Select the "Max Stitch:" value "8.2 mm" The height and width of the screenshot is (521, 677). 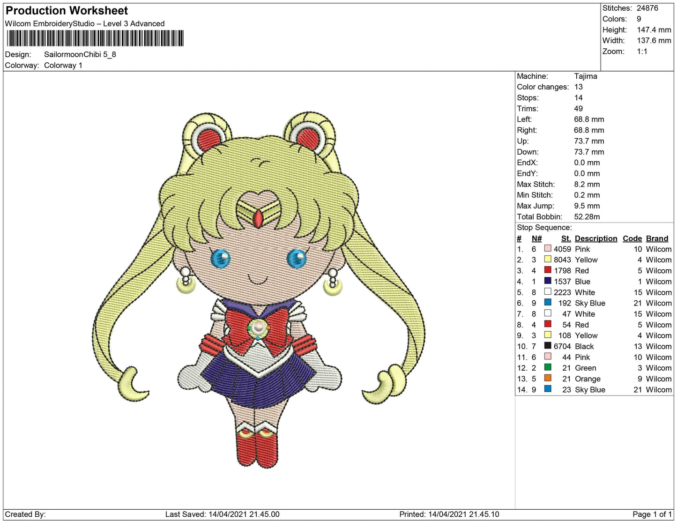point(587,184)
